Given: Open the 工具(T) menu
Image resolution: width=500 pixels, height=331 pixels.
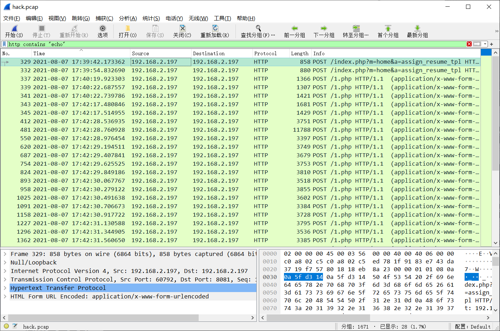Looking at the screenshot, I should pyautogui.click(x=222, y=18).
